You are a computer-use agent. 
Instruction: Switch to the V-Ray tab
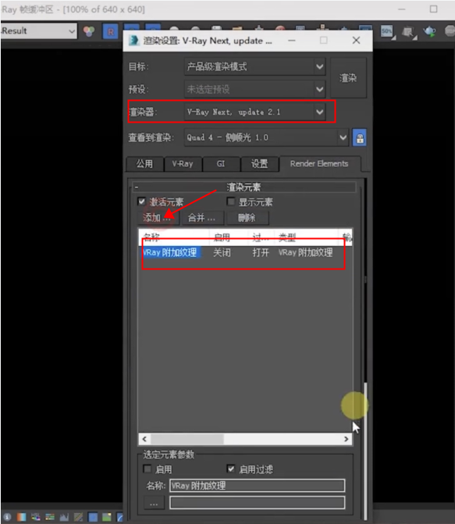coord(183,164)
